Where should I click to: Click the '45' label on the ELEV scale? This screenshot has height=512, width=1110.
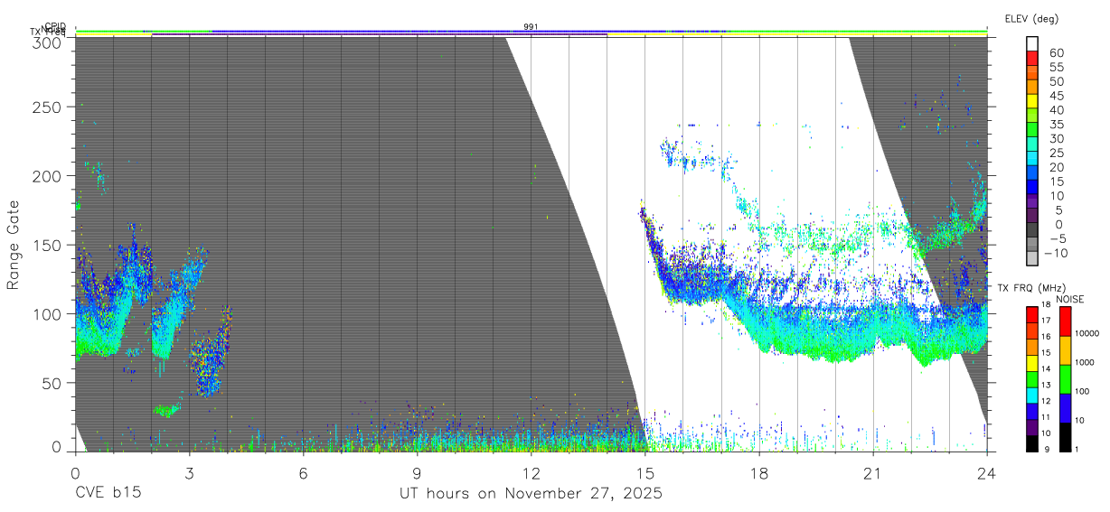1057,96
